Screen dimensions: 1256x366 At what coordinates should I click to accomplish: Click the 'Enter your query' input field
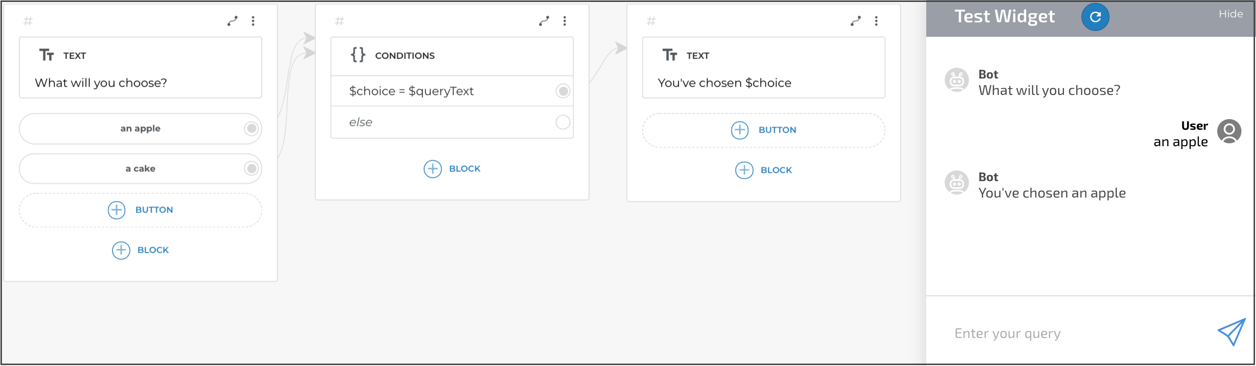coord(1073,334)
